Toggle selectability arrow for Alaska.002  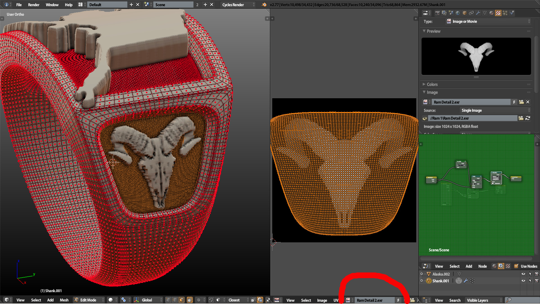coord(530,274)
